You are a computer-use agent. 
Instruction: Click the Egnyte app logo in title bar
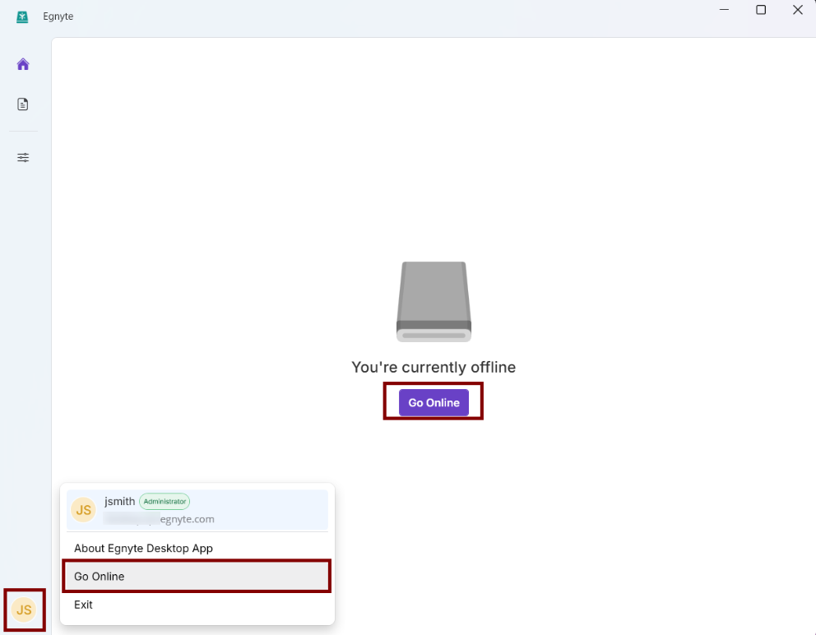coord(22,16)
